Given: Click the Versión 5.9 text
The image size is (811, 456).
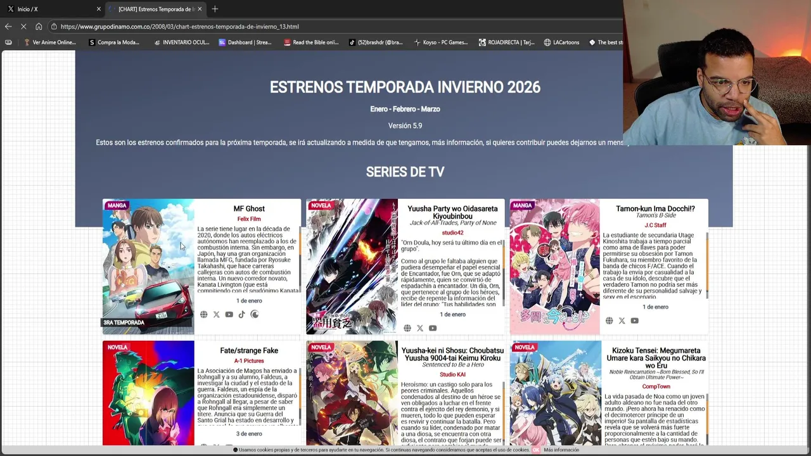Looking at the screenshot, I should tap(405, 125).
